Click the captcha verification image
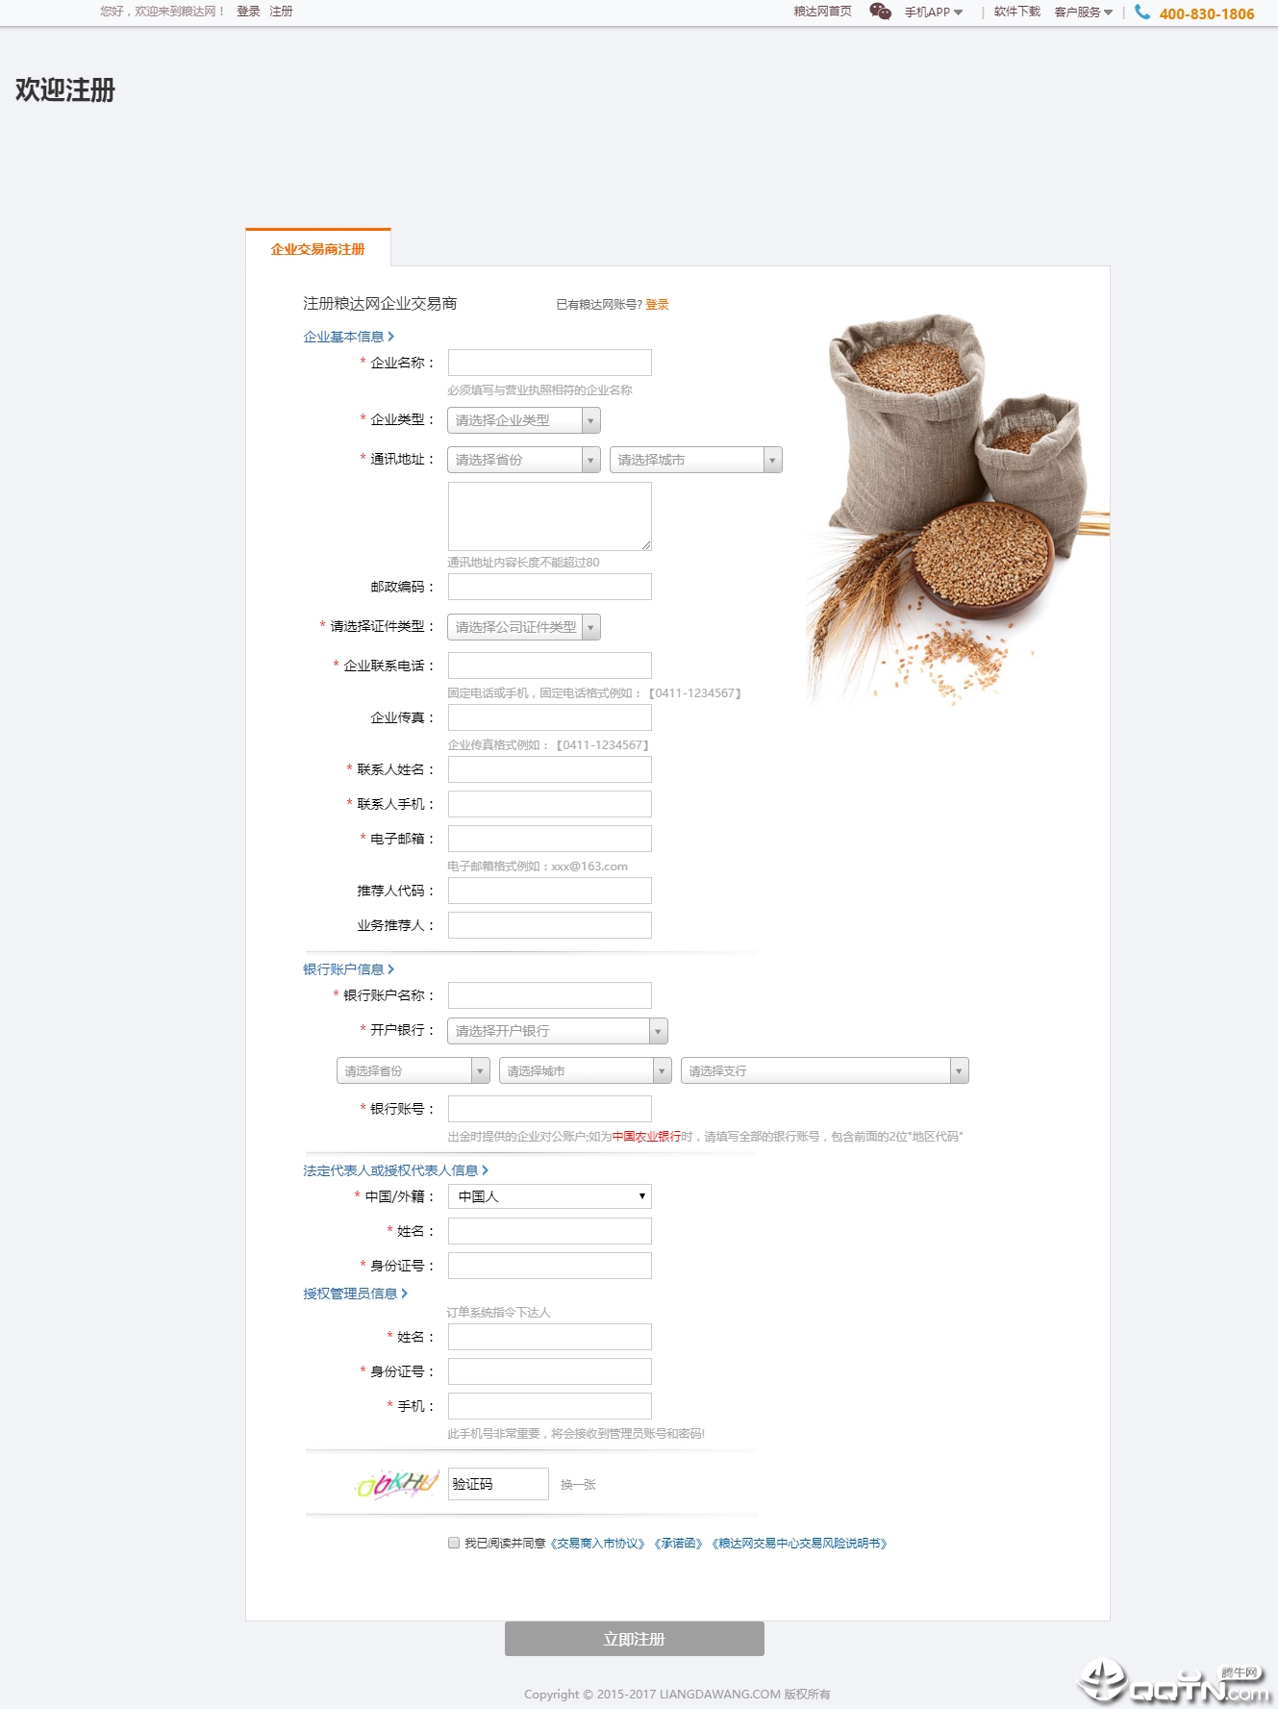The height and width of the screenshot is (1709, 1278). 396,1484
